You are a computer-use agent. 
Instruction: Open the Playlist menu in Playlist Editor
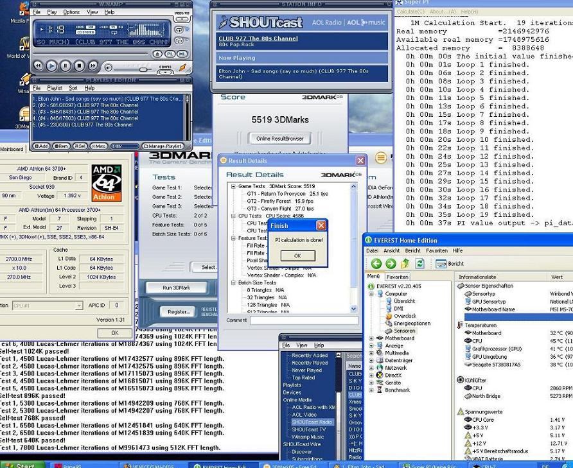click(55, 88)
